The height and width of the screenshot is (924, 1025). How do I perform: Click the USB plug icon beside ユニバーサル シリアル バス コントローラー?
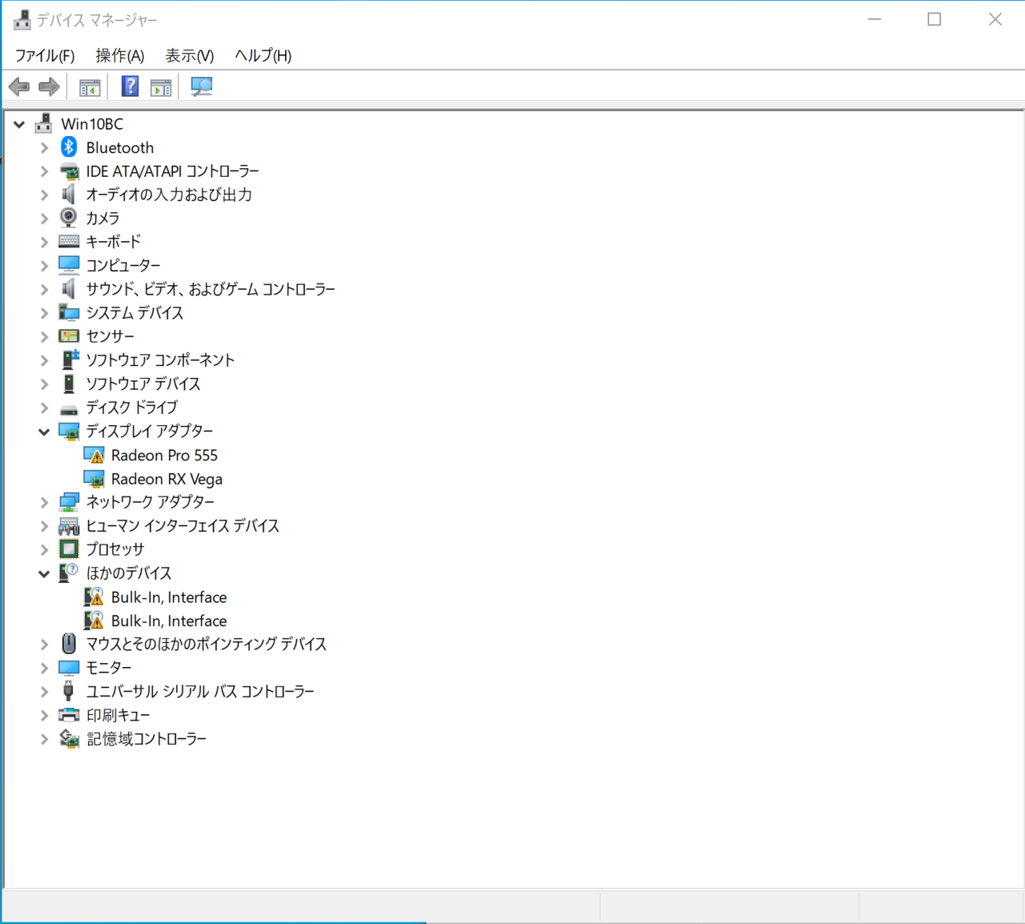[69, 691]
